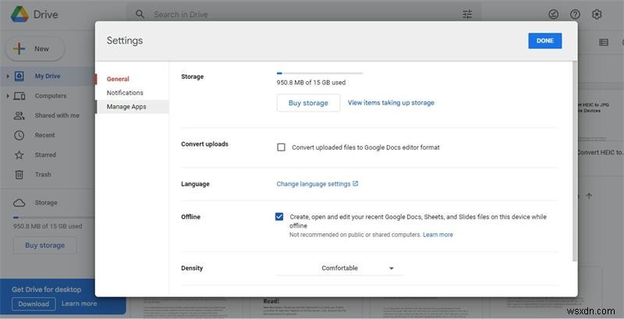
Task: Click the sort direction up arrow
Action: pyautogui.click(x=590, y=196)
